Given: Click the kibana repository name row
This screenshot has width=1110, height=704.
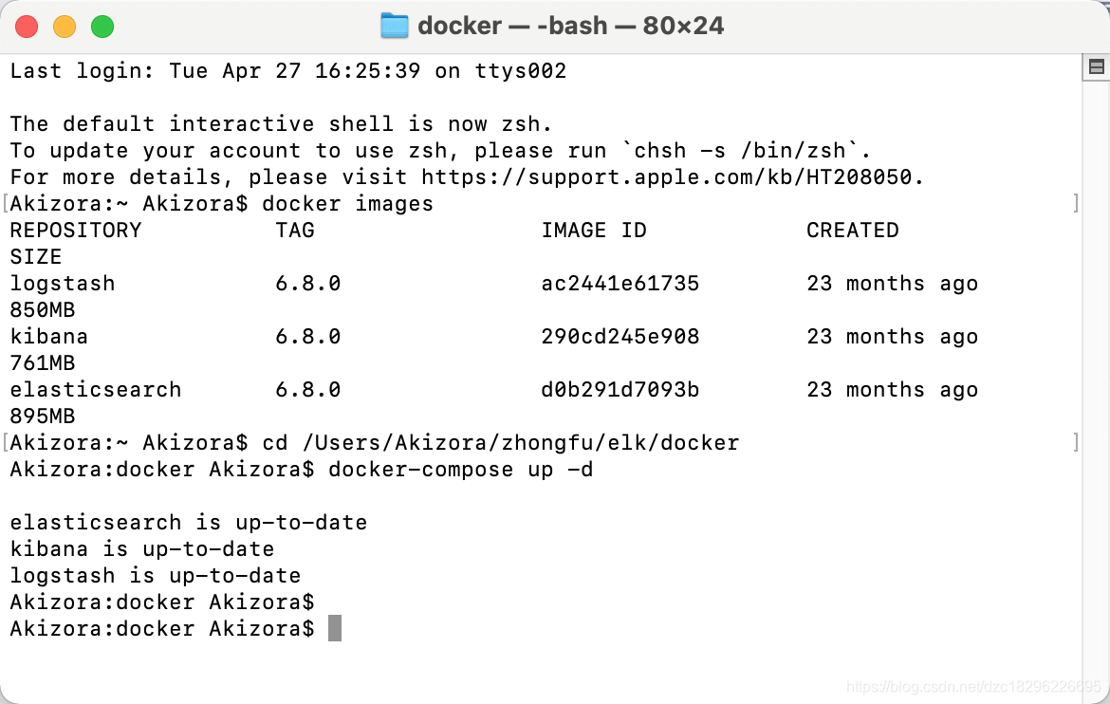Looking at the screenshot, I should tap(48, 337).
